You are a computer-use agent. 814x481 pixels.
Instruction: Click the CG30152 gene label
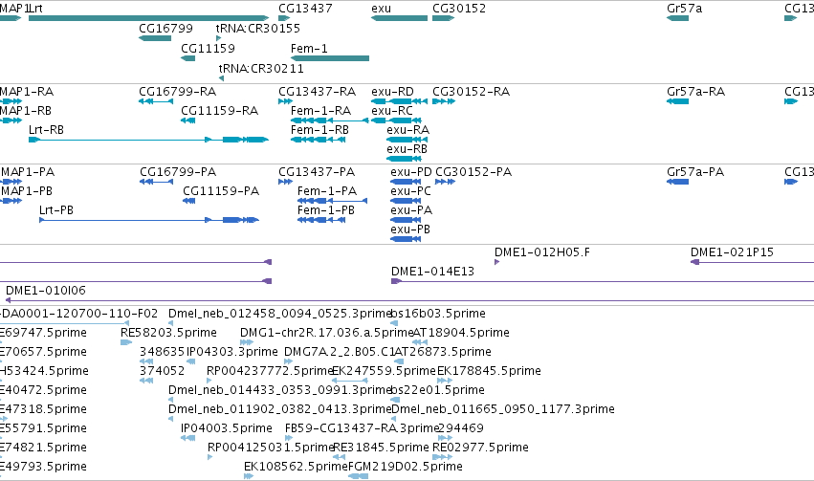(459, 9)
